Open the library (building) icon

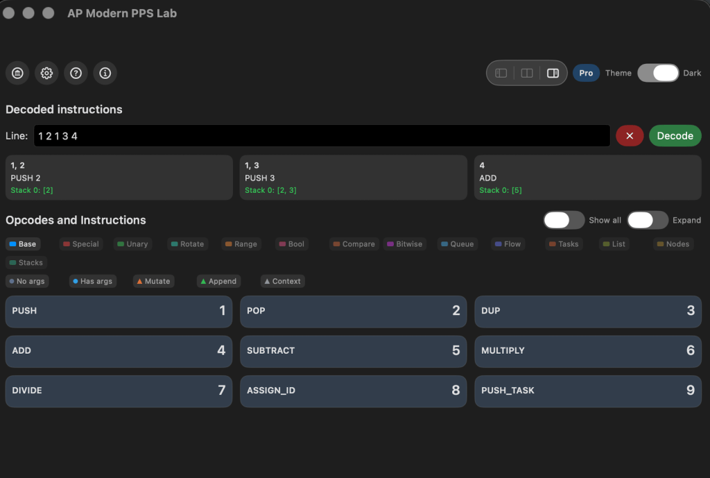pyautogui.click(x=17, y=73)
